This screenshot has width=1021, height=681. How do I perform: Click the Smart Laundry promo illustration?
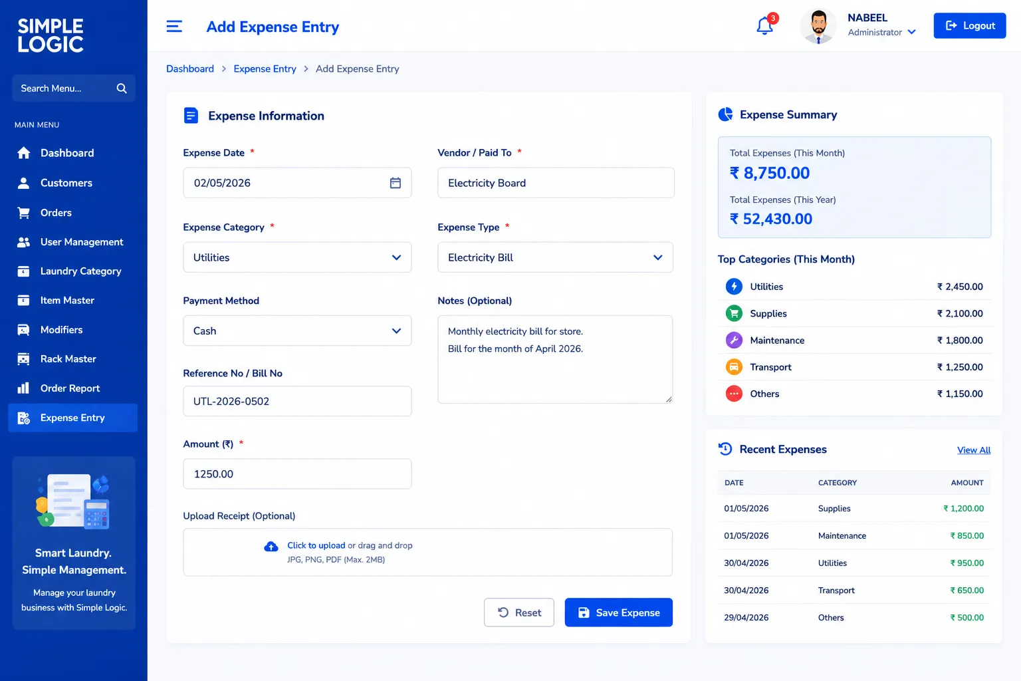coord(73,502)
